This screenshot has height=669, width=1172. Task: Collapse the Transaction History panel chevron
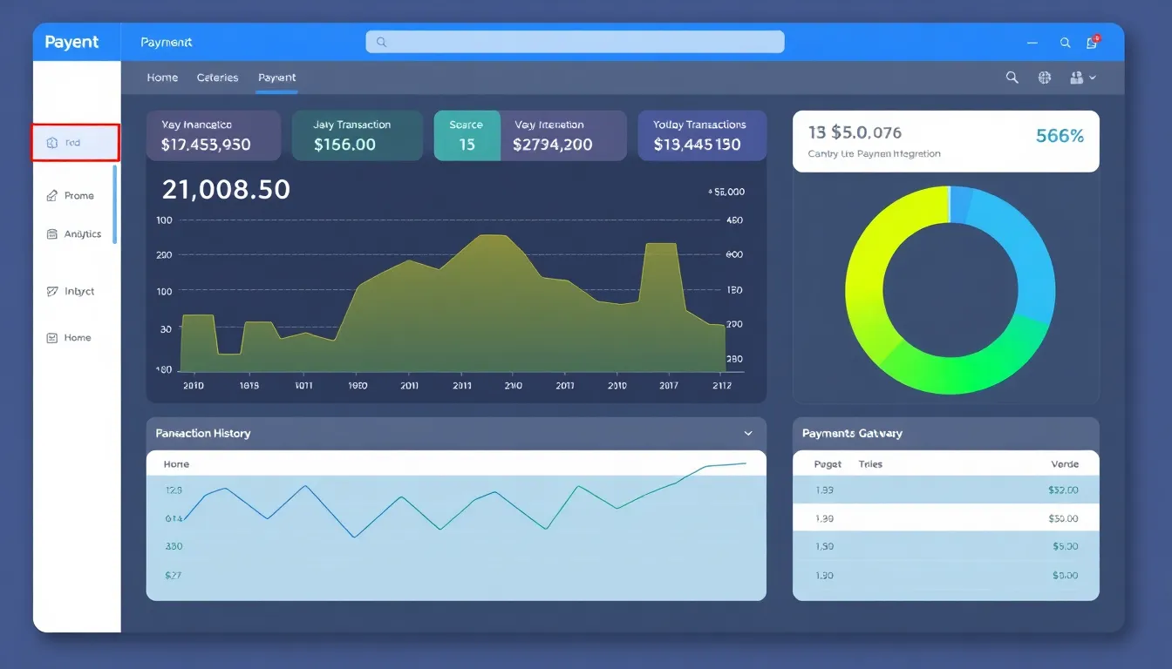748,433
